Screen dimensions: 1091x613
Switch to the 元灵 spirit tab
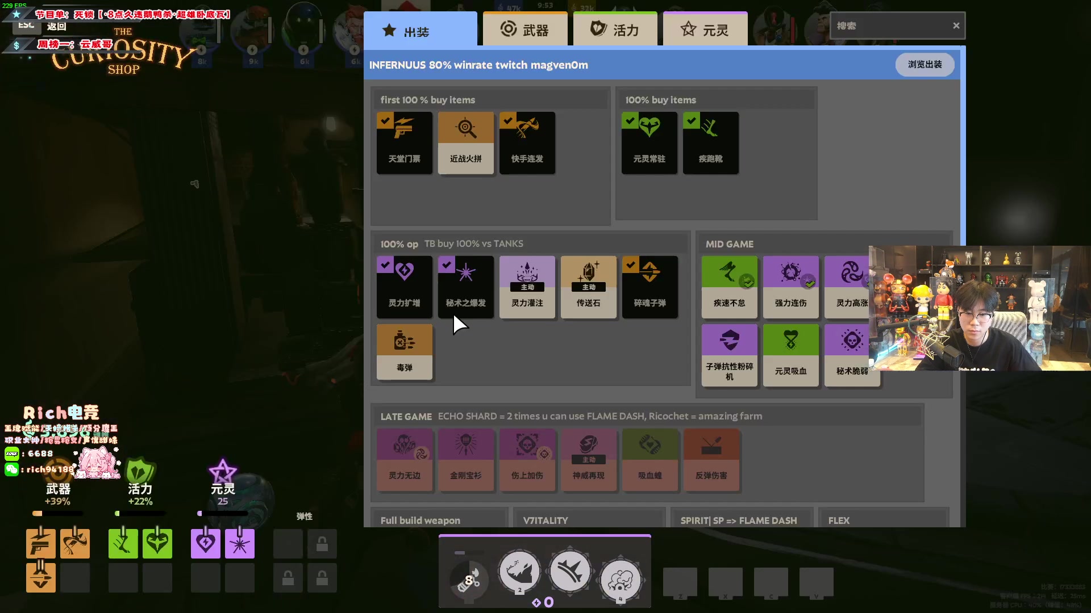pos(705,30)
